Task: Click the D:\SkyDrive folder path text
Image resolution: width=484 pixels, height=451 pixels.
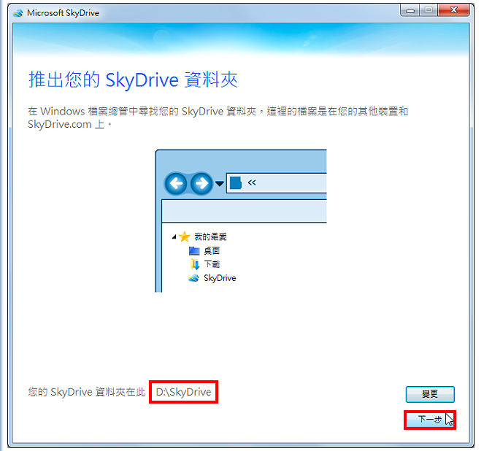Action: tap(184, 392)
